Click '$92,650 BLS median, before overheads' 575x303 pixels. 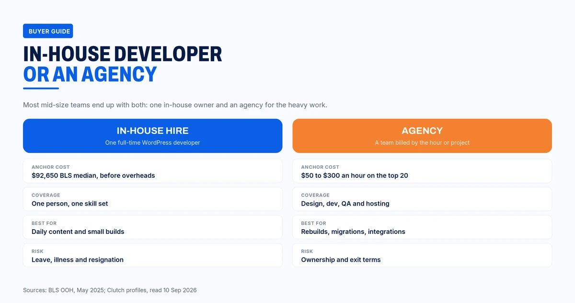pos(93,175)
